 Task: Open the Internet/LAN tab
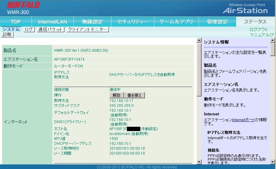53,22
